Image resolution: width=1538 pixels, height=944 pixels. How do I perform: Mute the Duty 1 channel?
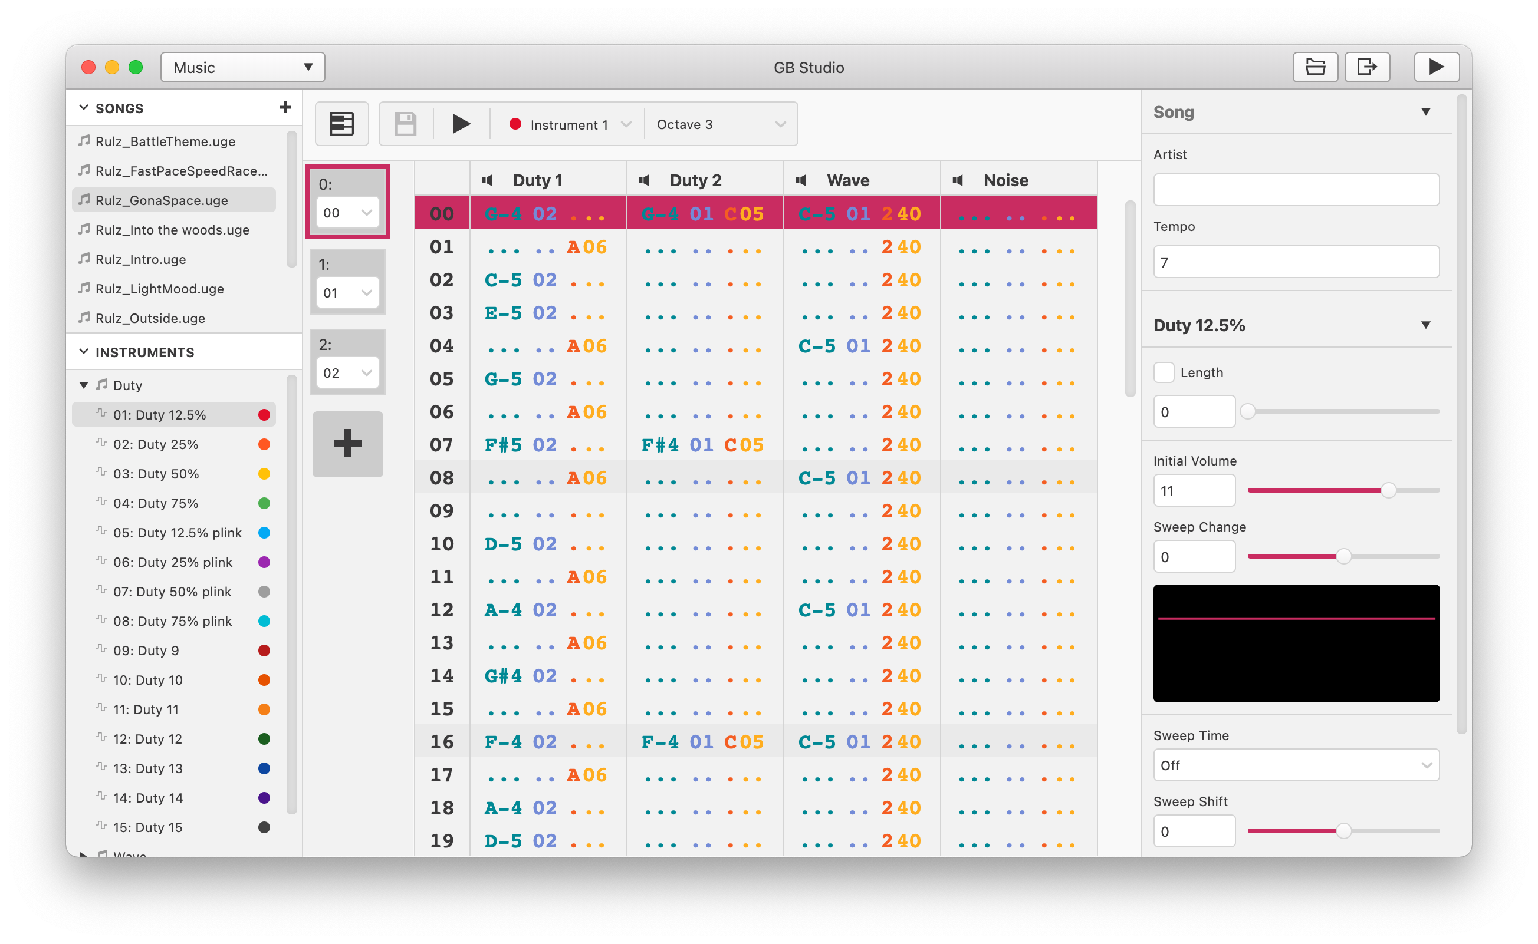[487, 180]
